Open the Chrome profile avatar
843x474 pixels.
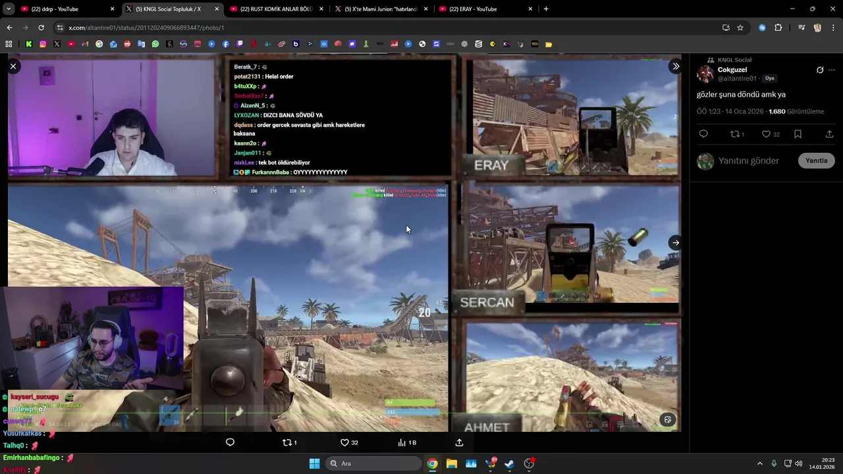[x=817, y=28]
